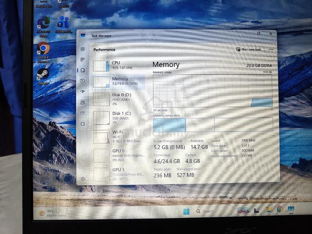Close the Task Manager window
The height and width of the screenshot is (234, 312).
(x=271, y=34)
